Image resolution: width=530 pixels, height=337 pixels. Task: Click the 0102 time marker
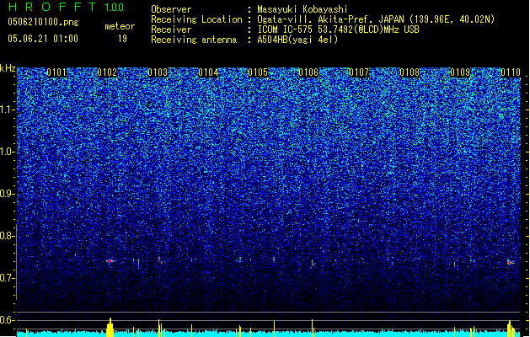pyautogui.click(x=107, y=72)
